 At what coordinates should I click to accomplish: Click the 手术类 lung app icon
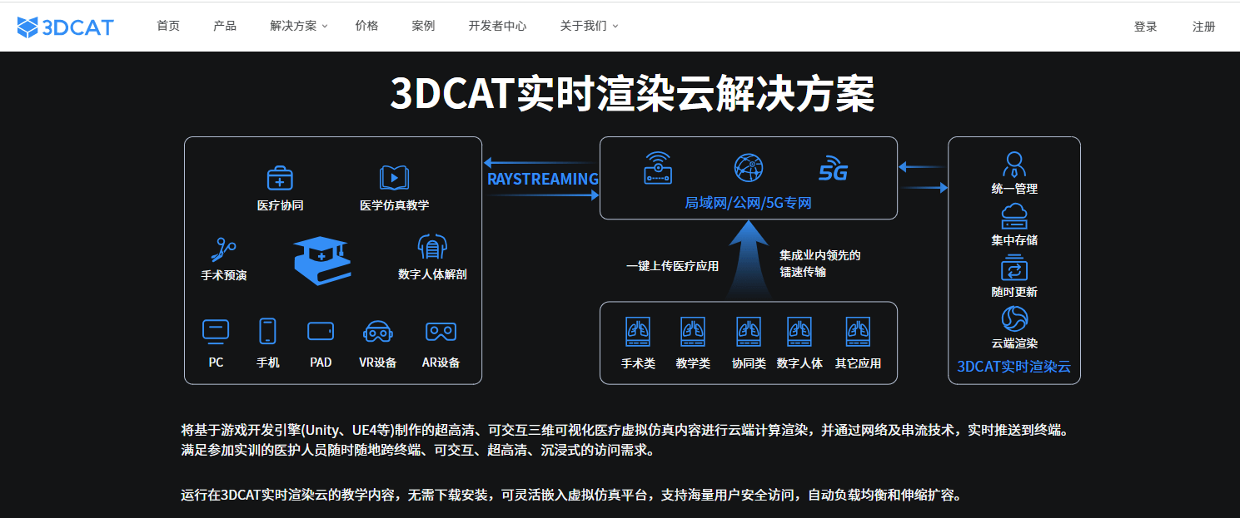pos(638,333)
